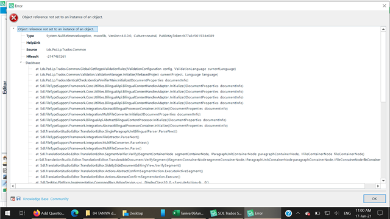Switch to Firefox Add Question window

(49, 213)
